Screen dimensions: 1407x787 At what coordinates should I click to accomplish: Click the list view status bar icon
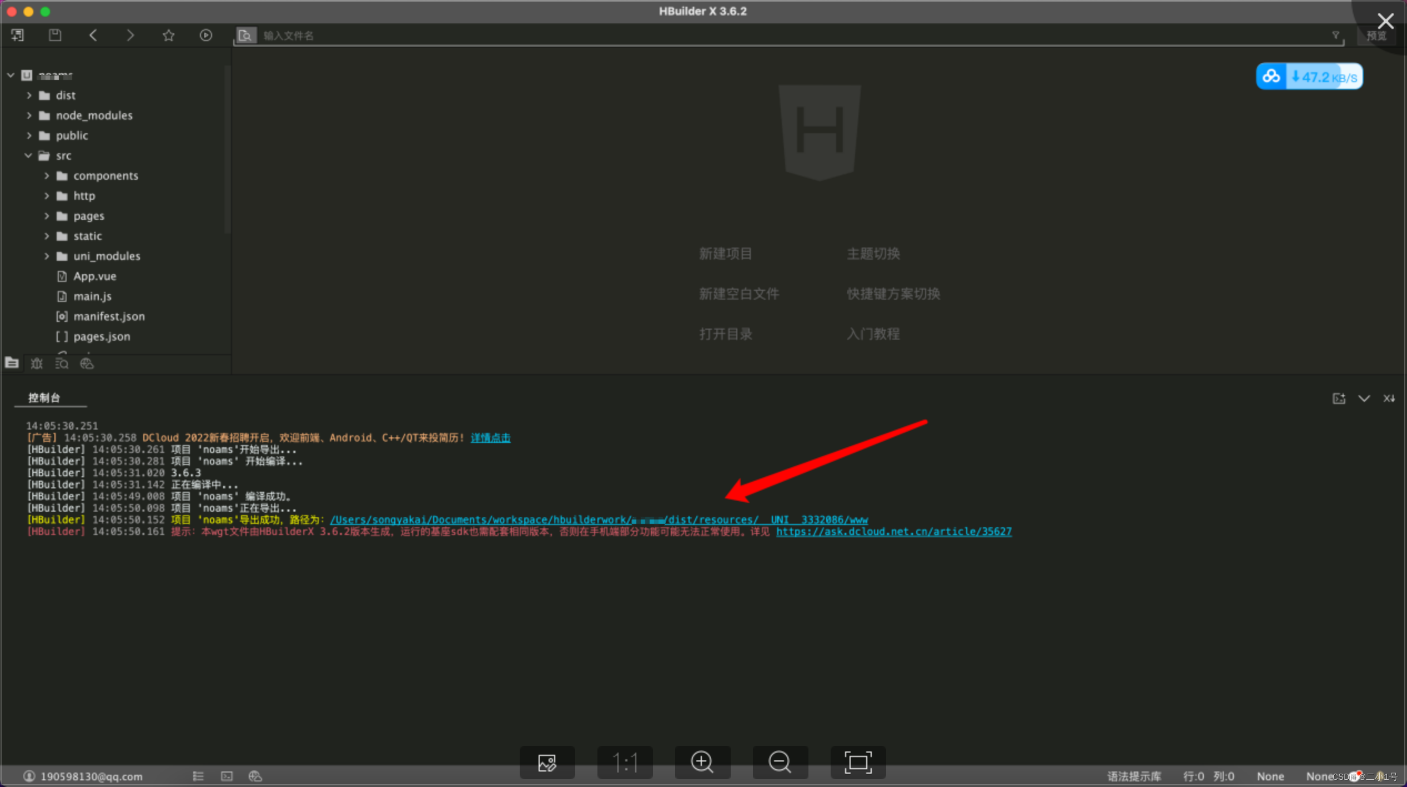pos(198,776)
